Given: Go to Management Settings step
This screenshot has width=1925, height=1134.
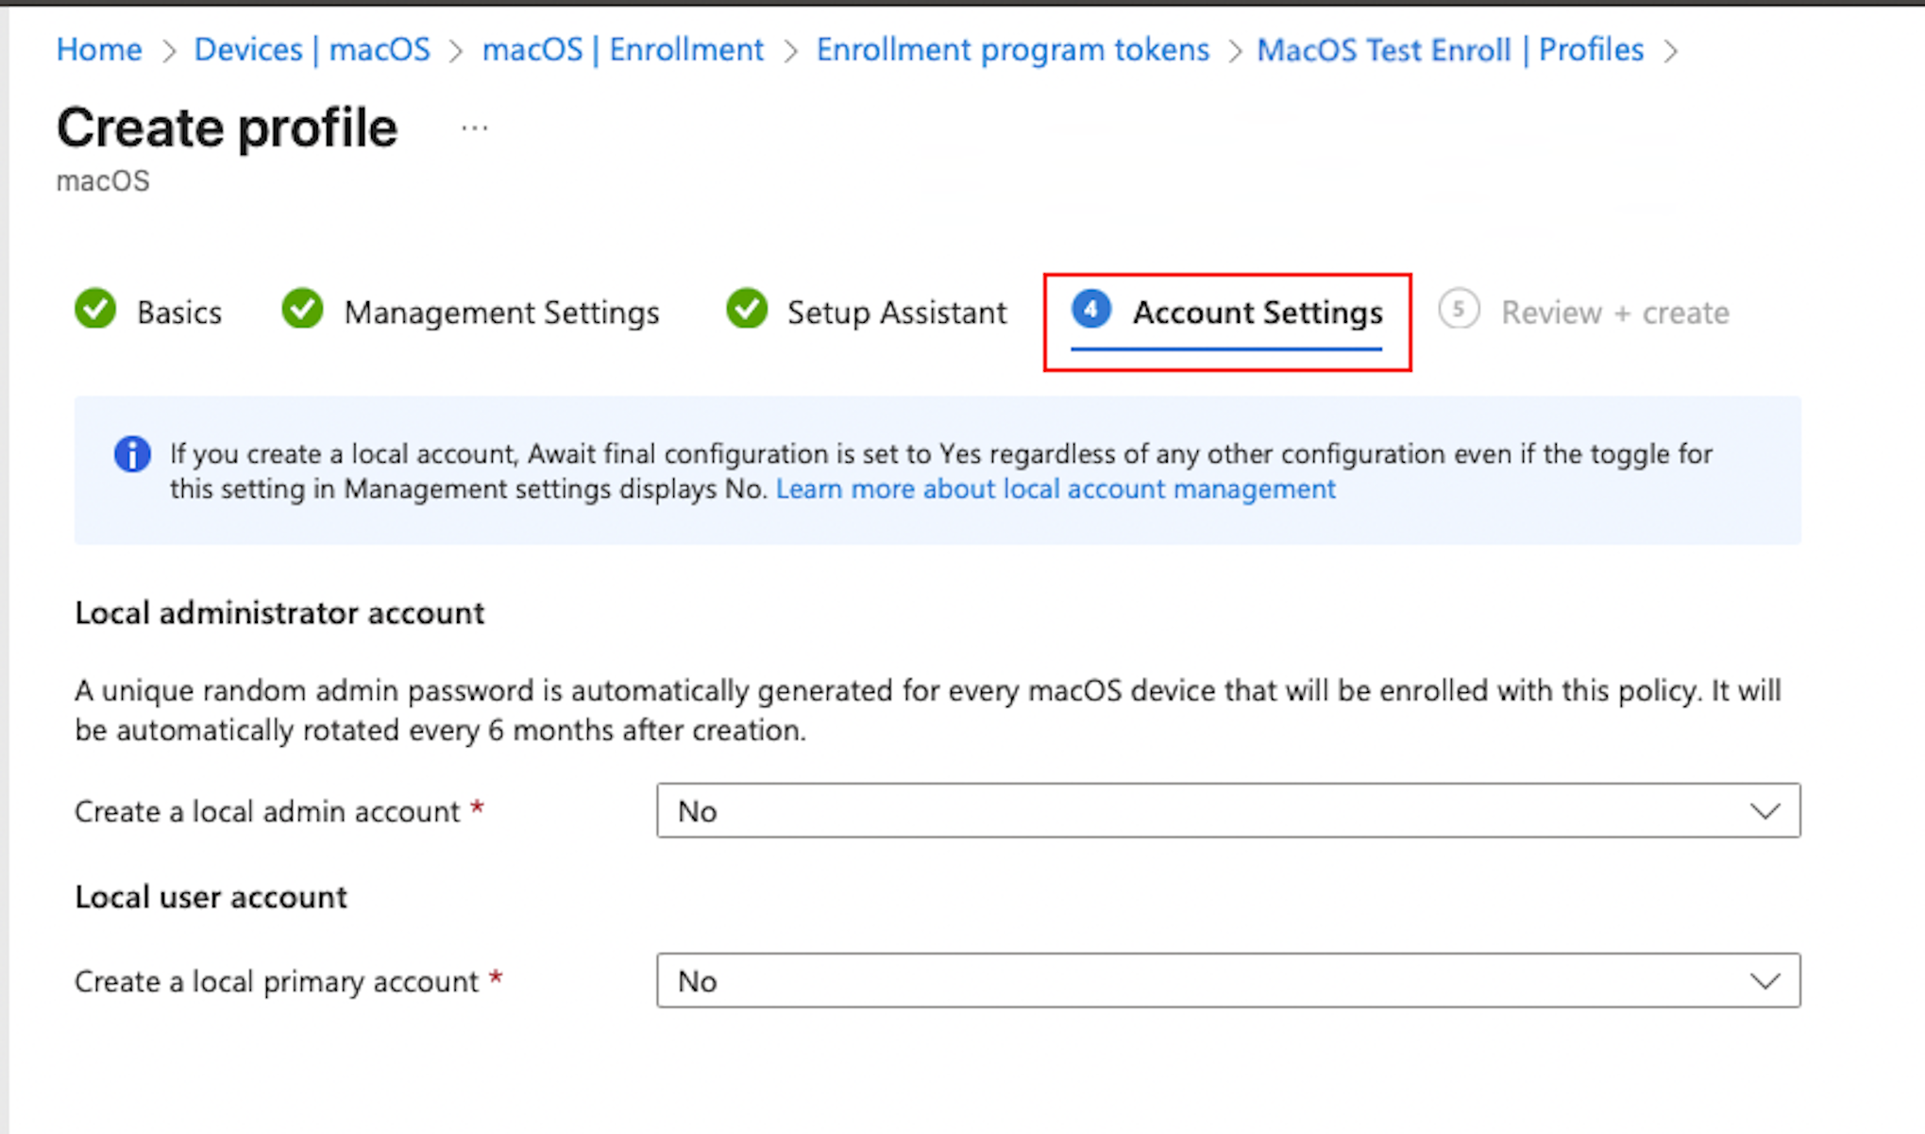Looking at the screenshot, I should coord(501,312).
